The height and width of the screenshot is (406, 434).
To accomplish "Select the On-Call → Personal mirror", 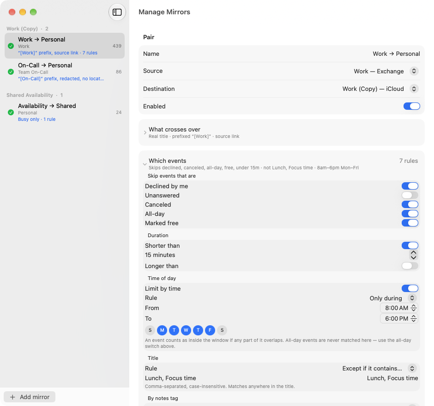I will tap(65, 72).
